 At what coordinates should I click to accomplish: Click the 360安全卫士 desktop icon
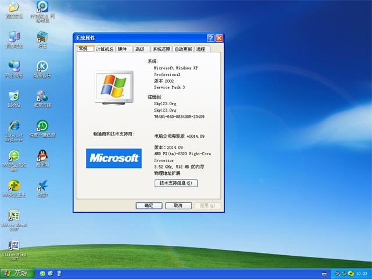click(x=13, y=186)
